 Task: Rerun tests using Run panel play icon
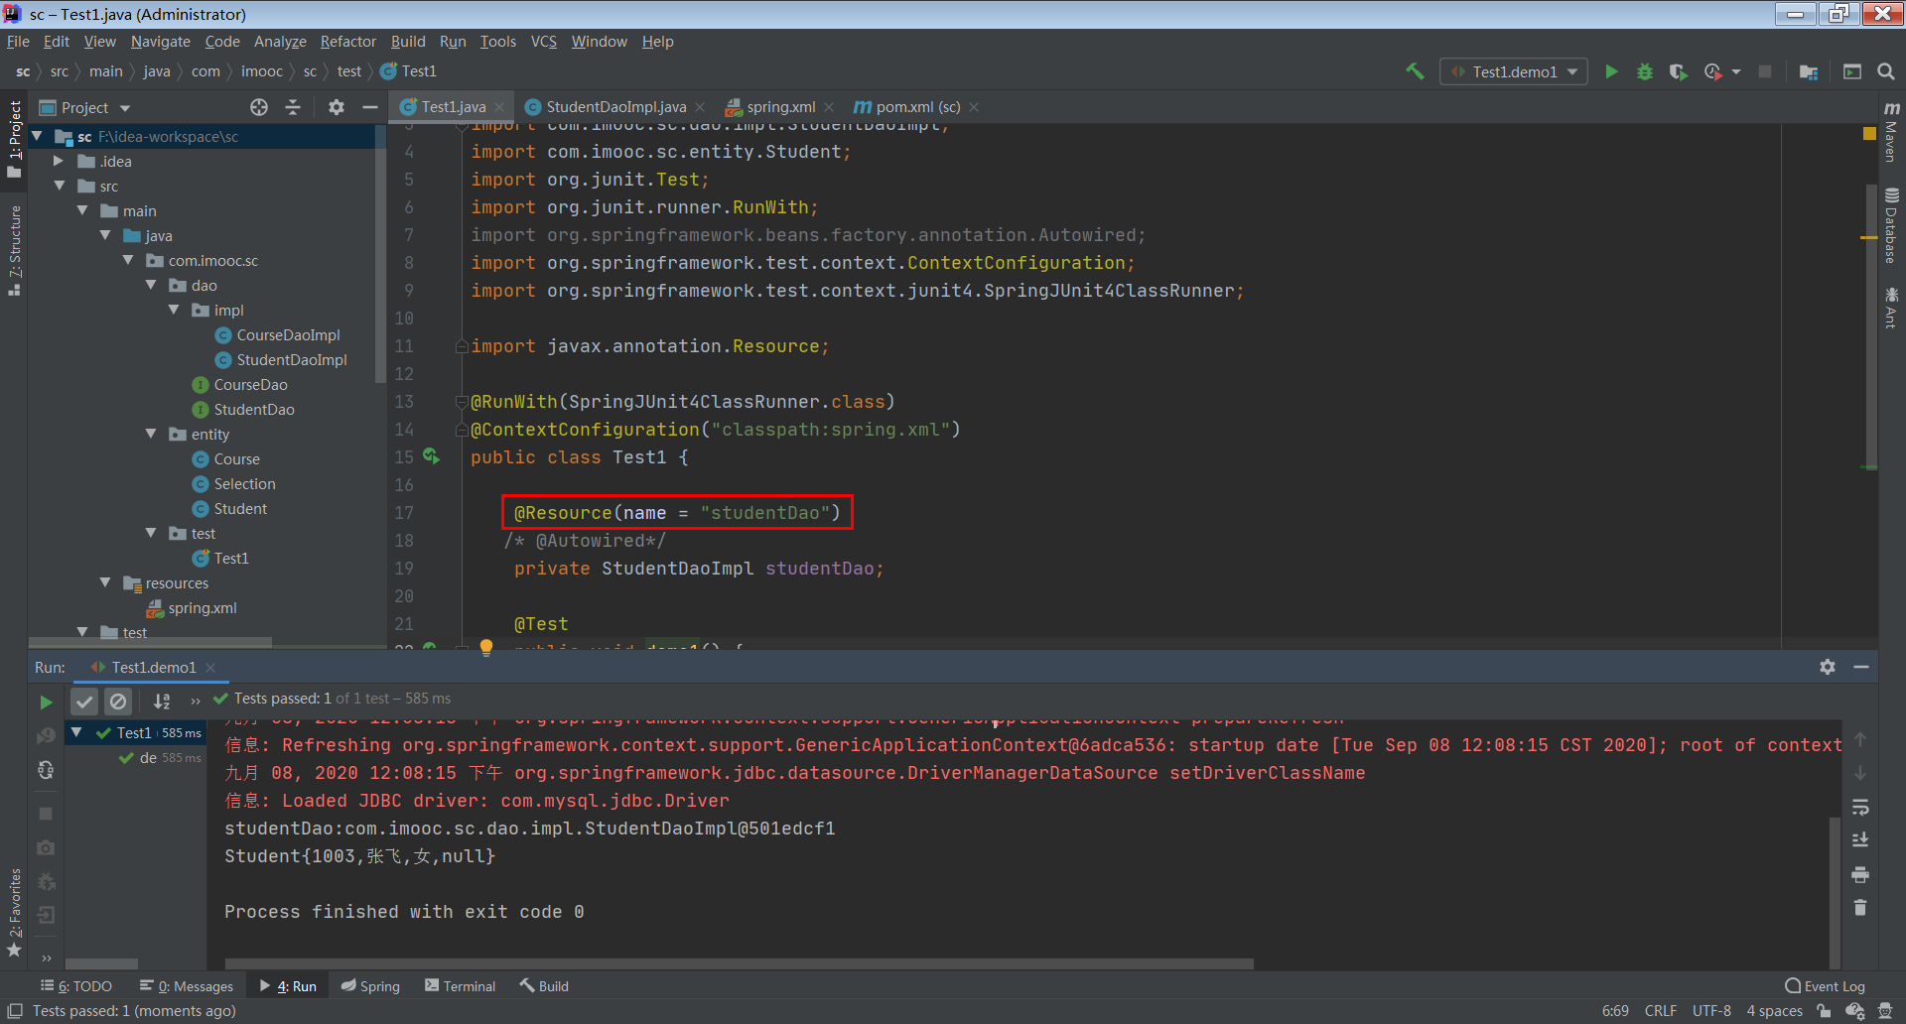pyautogui.click(x=46, y=703)
